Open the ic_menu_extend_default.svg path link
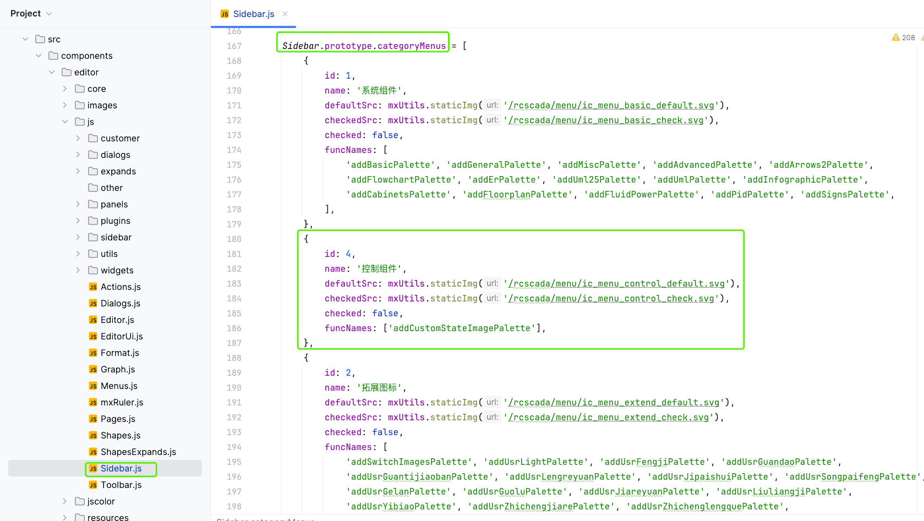Image resolution: width=924 pixels, height=521 pixels. point(614,402)
